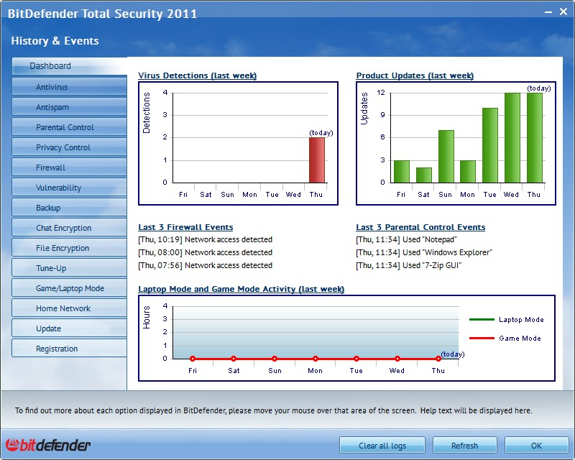The image size is (575, 460).
Task: Click the Saturday point on activity chart
Action: [234, 359]
